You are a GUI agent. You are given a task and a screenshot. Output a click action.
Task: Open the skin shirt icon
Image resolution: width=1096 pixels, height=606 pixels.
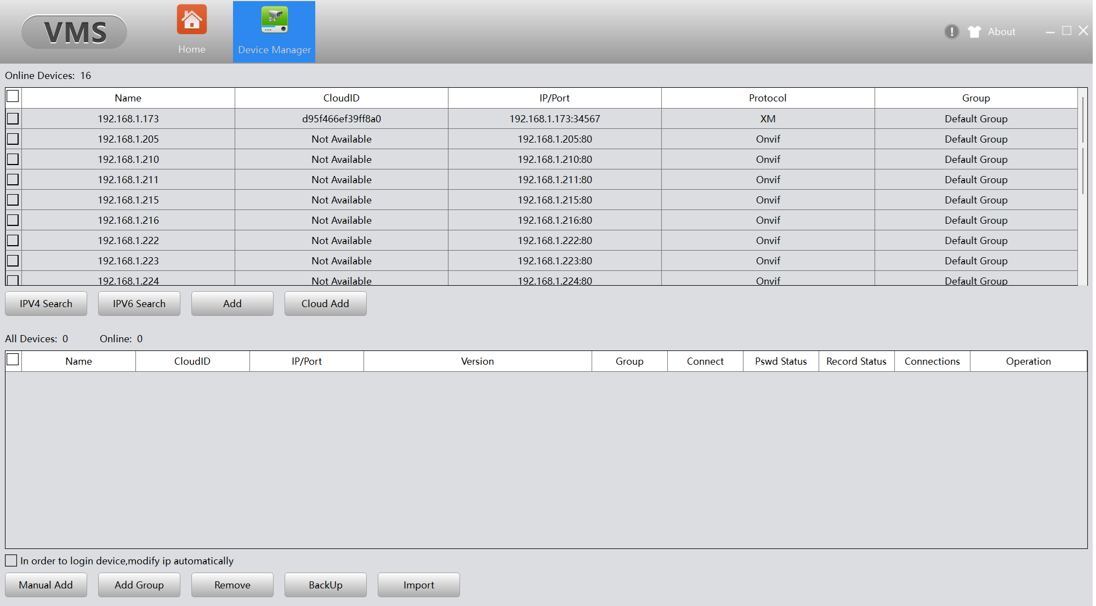[974, 32]
